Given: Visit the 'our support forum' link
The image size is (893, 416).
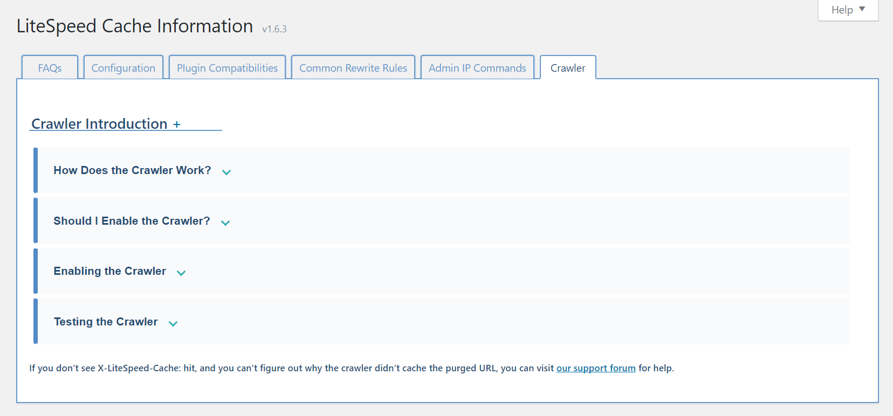Looking at the screenshot, I should click(596, 368).
